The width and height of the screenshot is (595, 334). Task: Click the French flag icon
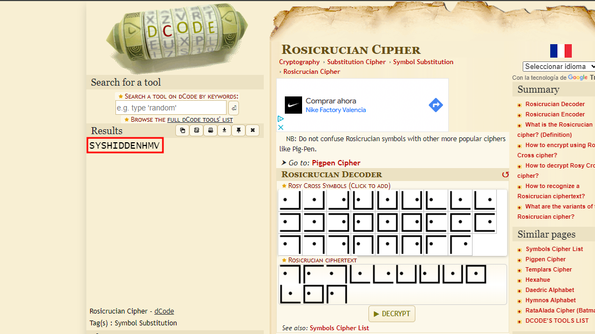pyautogui.click(x=560, y=51)
